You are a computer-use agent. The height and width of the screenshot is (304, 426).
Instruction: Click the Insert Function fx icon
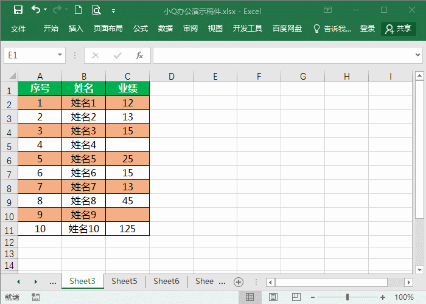pyautogui.click(x=139, y=56)
